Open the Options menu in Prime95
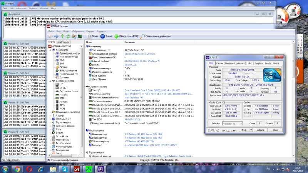Viewport: 308px width, 173px height. [x=33, y=8]
